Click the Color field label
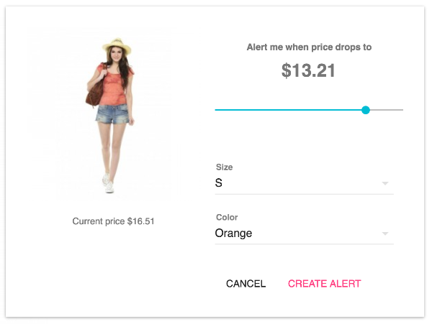 coord(227,217)
